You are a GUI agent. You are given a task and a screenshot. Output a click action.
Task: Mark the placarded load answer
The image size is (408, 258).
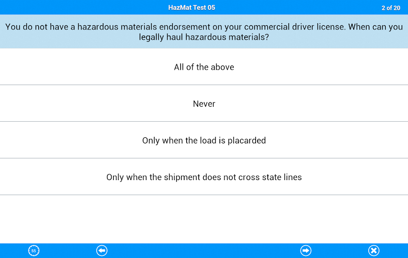tap(204, 140)
